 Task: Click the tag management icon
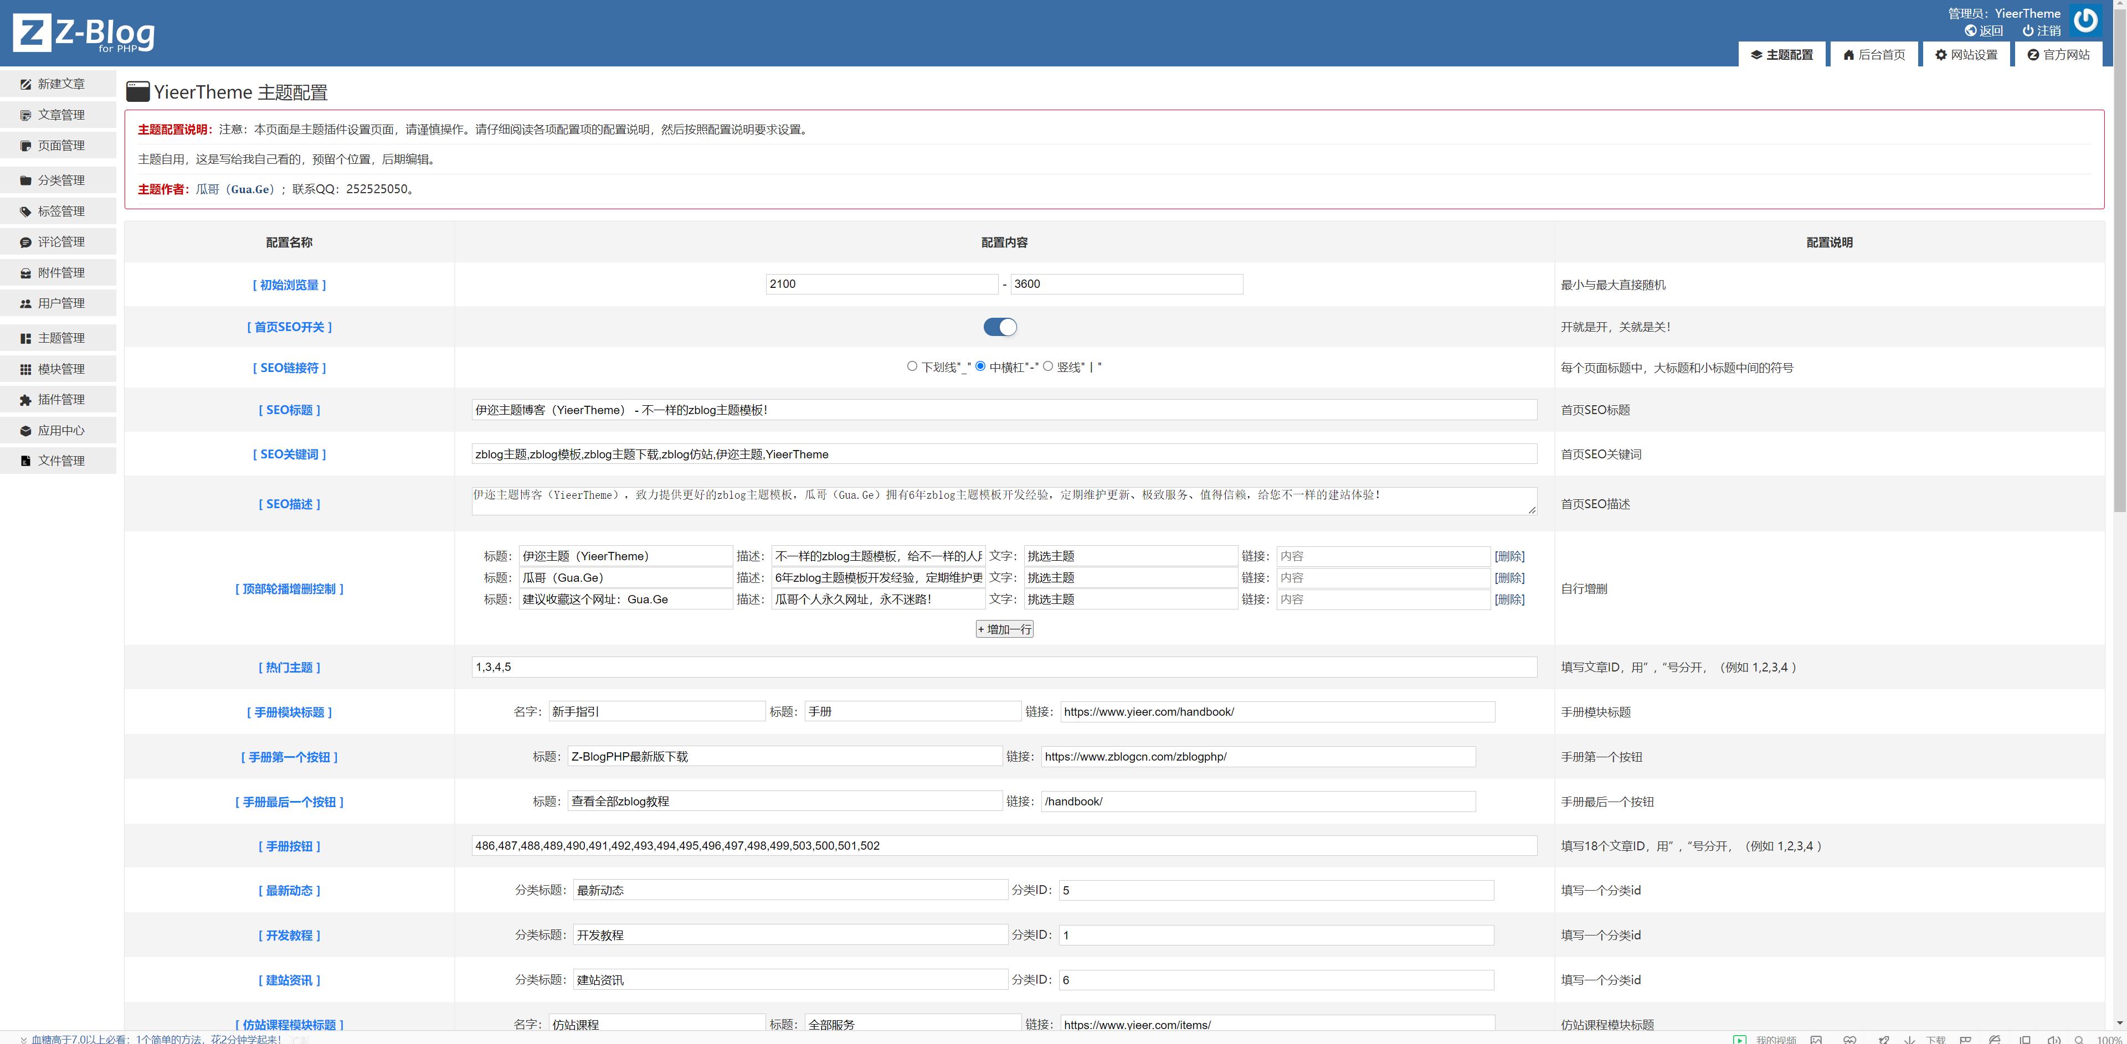click(x=25, y=211)
